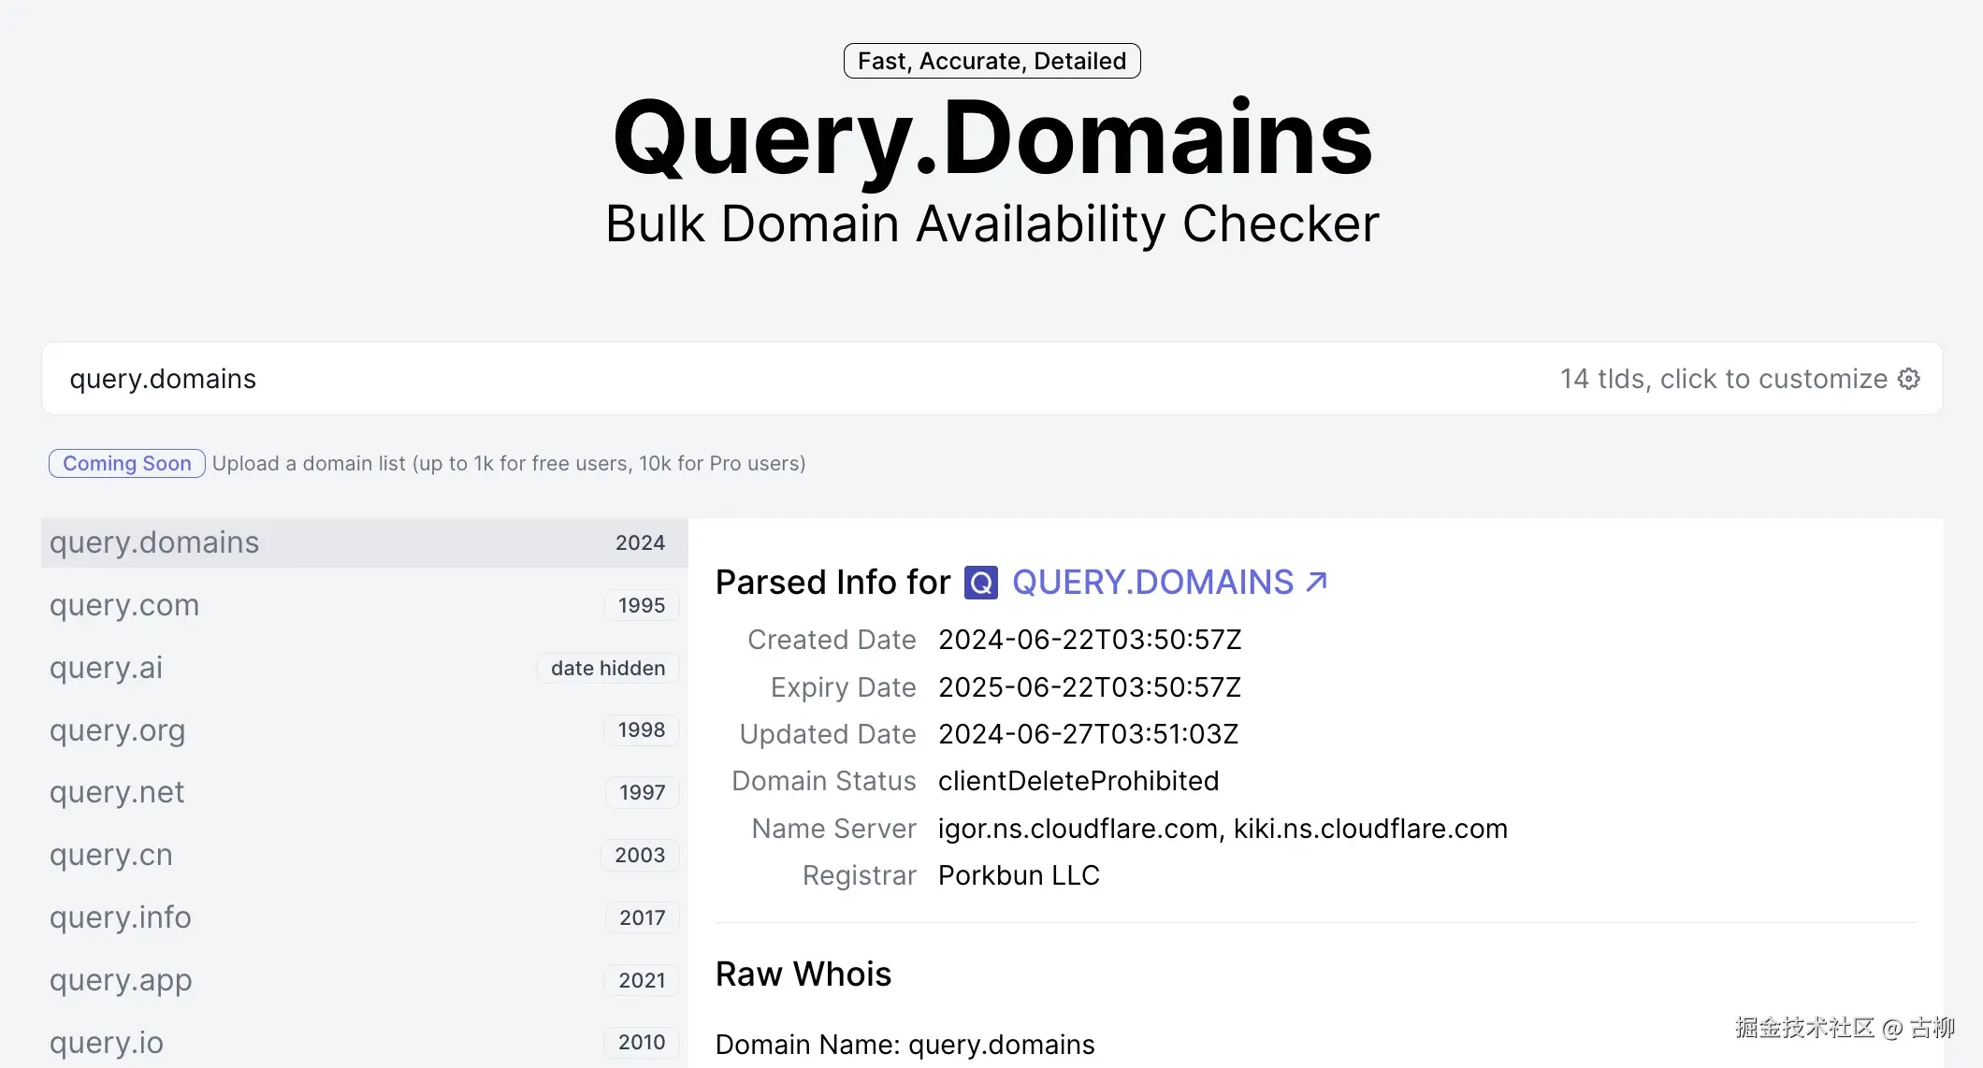Image resolution: width=1983 pixels, height=1068 pixels.
Task: Click the 1995 year badge for query.com
Action: click(642, 605)
